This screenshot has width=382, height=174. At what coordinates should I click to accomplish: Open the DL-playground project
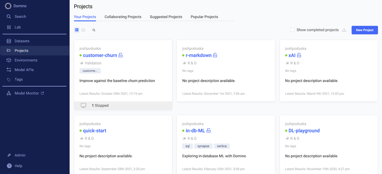(x=304, y=131)
